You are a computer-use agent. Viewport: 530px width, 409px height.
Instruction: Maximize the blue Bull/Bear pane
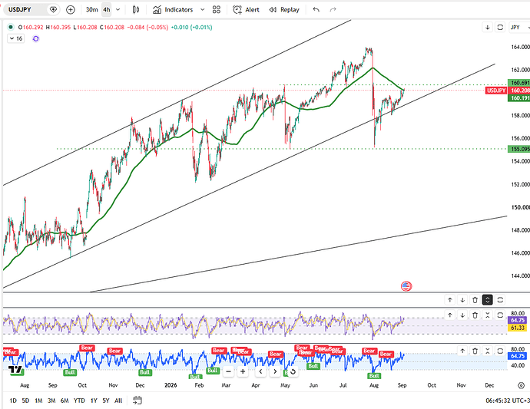(x=500, y=351)
